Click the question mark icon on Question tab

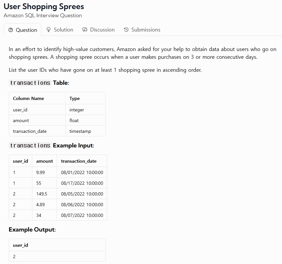11,30
